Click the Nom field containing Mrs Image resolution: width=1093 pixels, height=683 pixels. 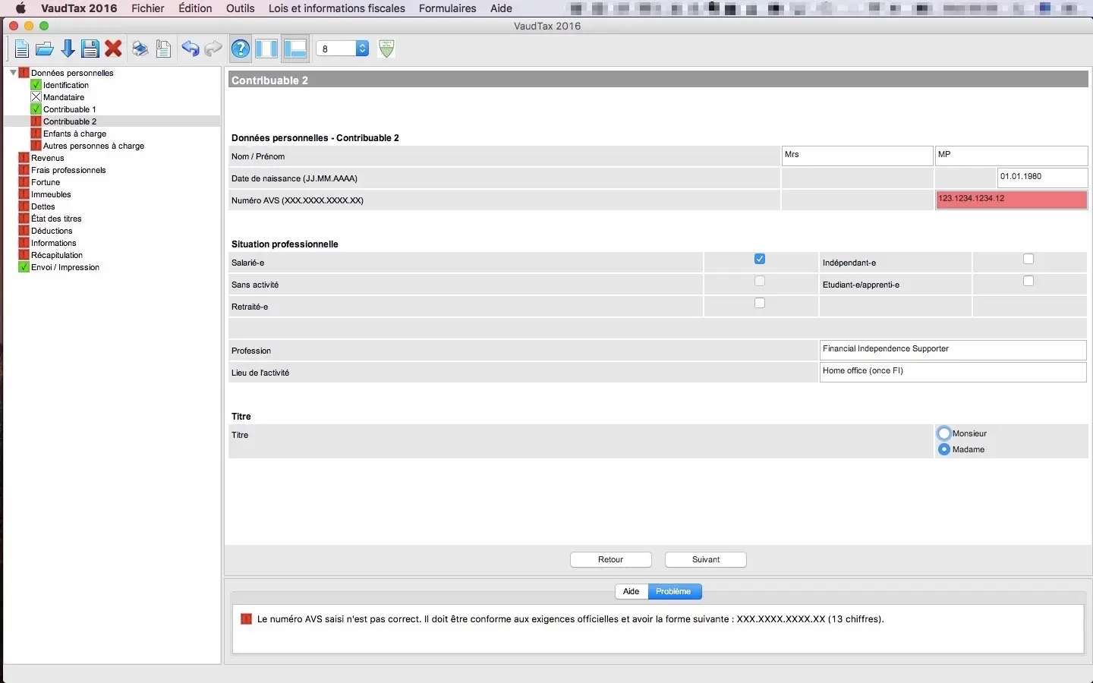pyautogui.click(x=857, y=156)
